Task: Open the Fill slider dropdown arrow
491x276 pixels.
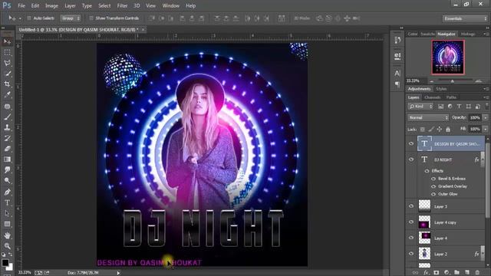Action: (486, 129)
